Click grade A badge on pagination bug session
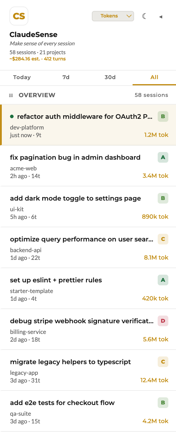 [163, 157]
